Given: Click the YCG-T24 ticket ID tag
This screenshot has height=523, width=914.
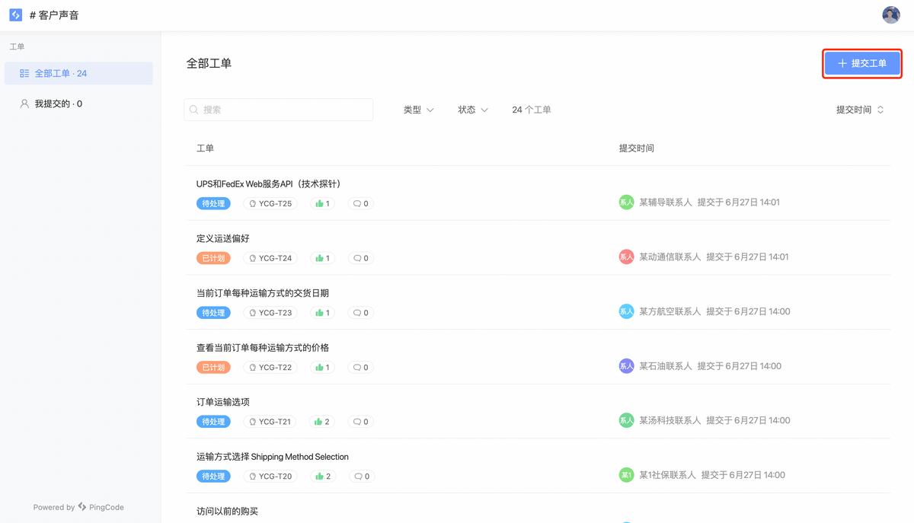Looking at the screenshot, I should (x=270, y=258).
